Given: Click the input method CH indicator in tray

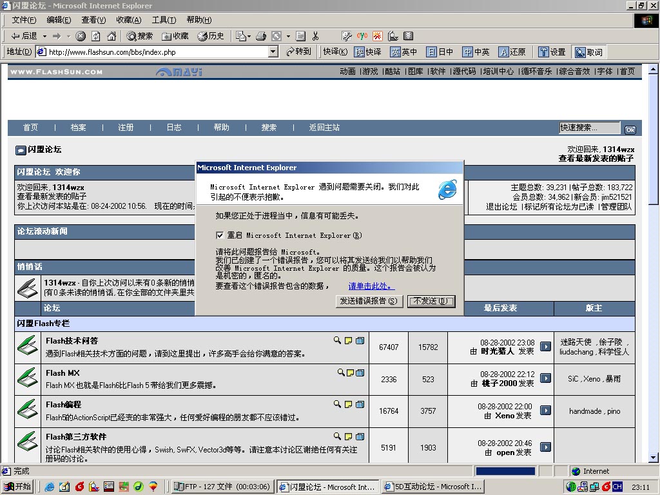Looking at the screenshot, I should coord(617,487).
